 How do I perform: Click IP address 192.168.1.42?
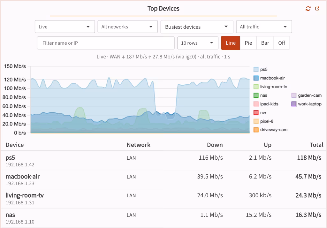20,164
